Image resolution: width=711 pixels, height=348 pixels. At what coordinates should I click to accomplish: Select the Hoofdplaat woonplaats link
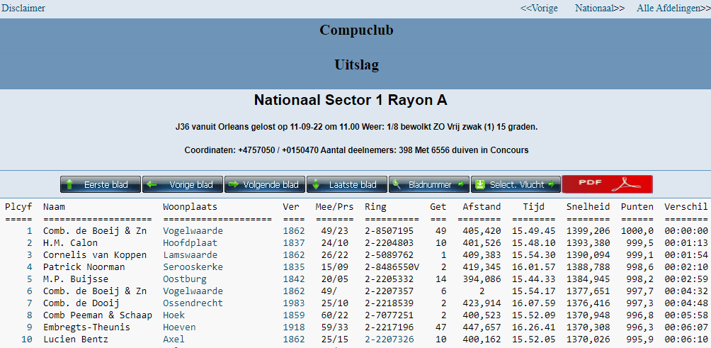[x=190, y=243]
